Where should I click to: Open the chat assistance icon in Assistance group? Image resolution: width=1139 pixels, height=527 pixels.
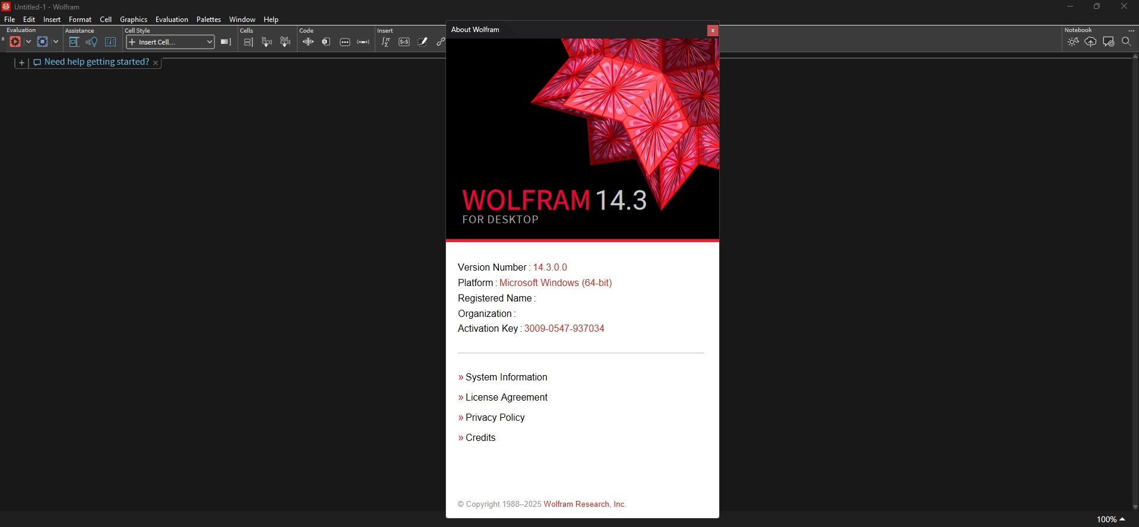pyautogui.click(x=74, y=42)
